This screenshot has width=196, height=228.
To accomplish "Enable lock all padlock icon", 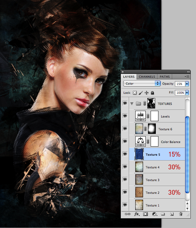I will (153, 93).
